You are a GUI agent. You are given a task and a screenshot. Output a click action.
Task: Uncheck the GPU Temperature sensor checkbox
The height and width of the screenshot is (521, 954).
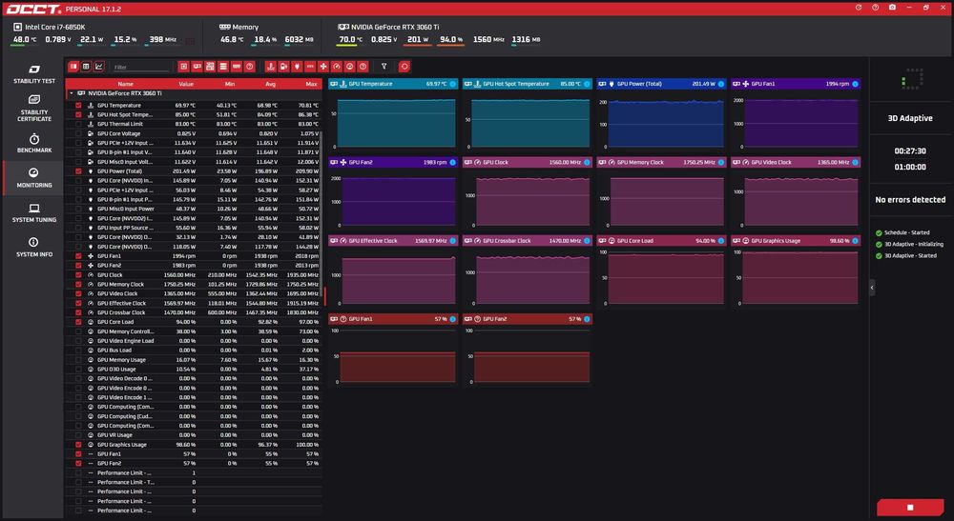(x=78, y=105)
